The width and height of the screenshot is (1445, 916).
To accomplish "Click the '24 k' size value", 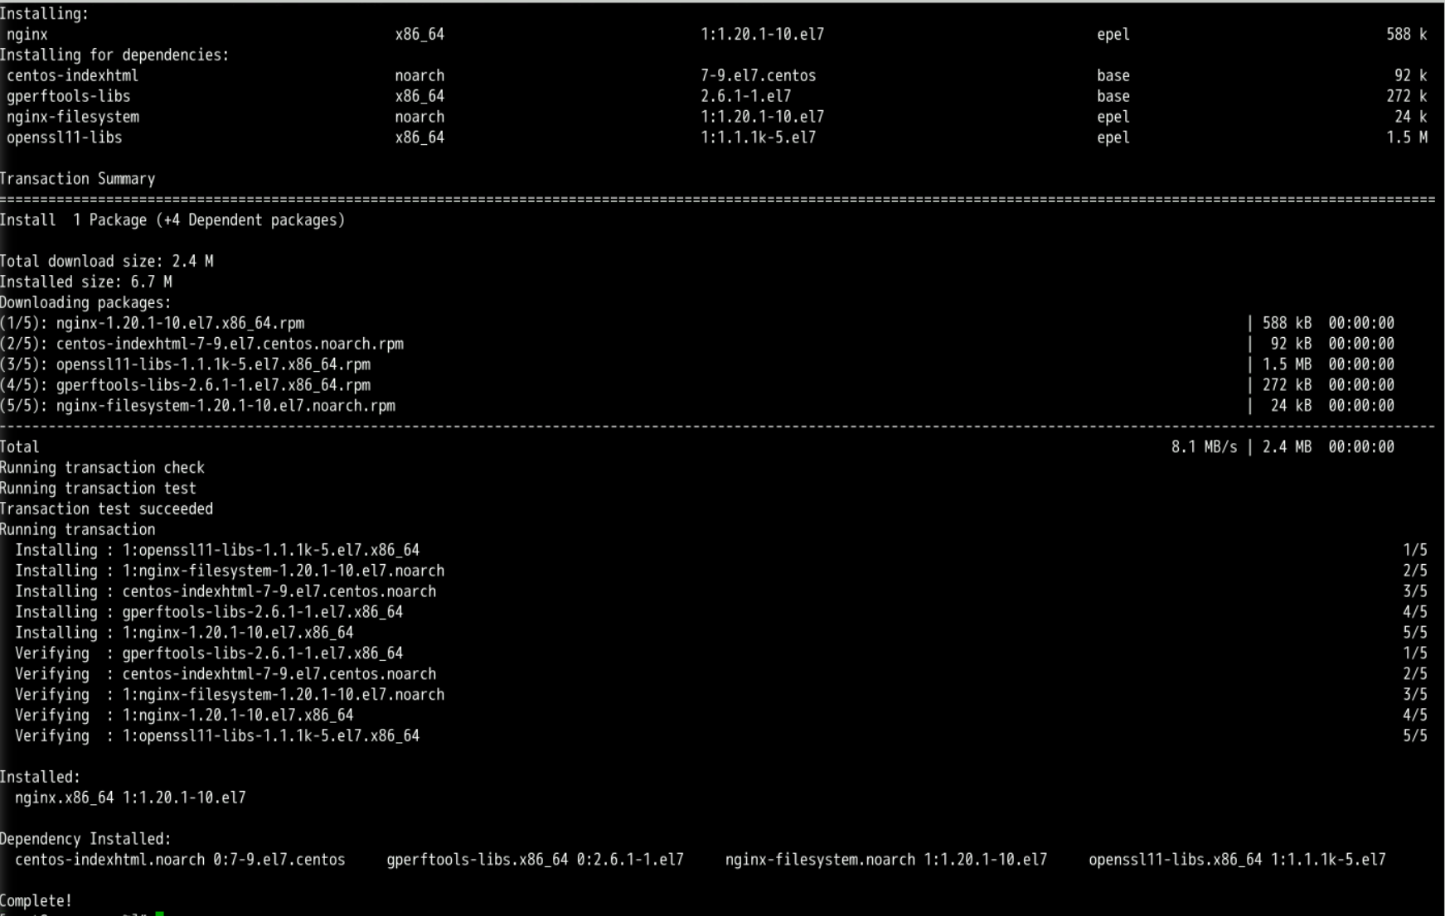I will click(1410, 117).
